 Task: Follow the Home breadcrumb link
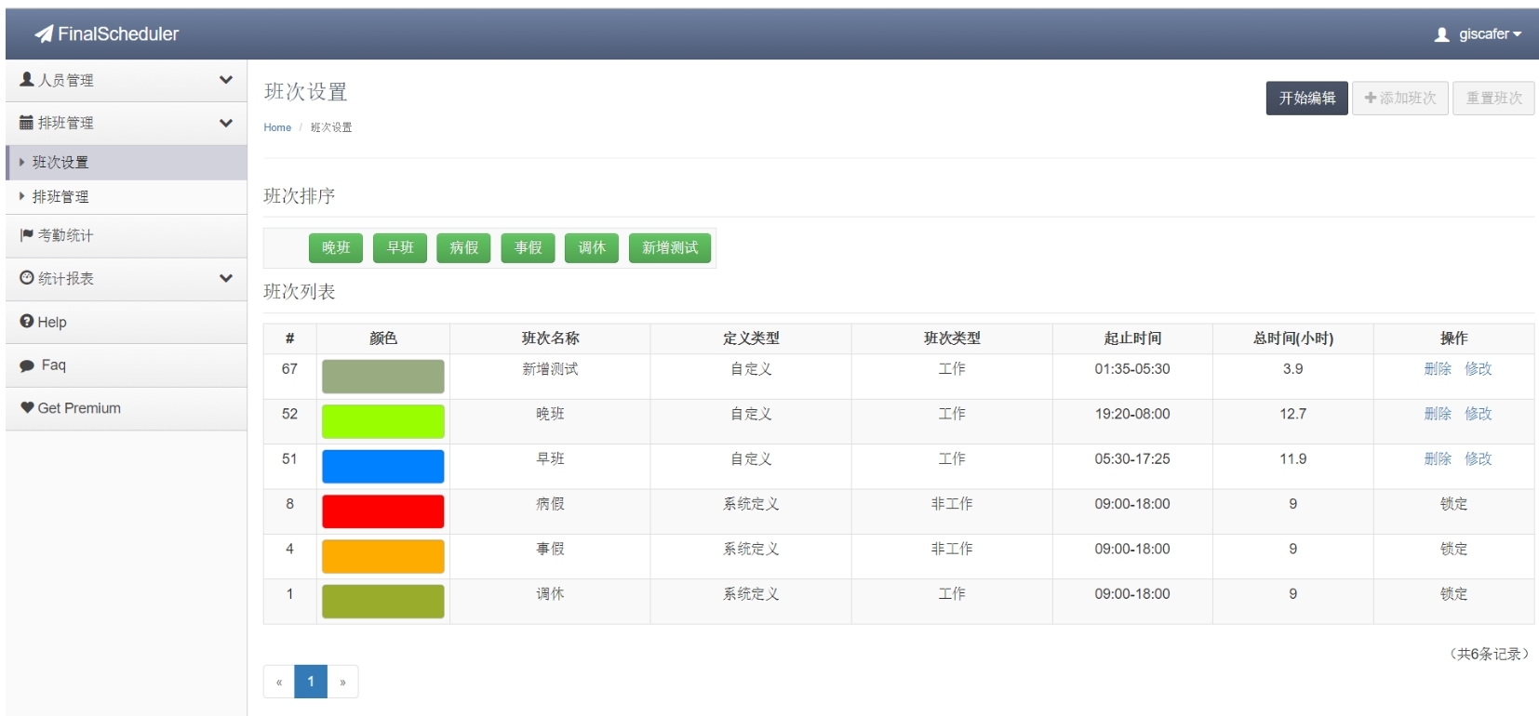[x=277, y=127]
